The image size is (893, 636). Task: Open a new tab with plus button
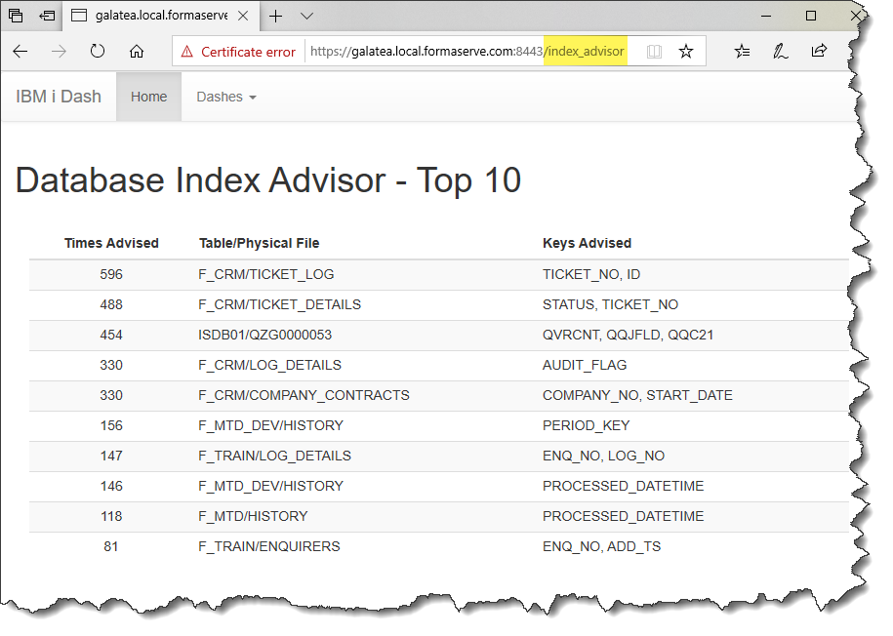click(276, 16)
